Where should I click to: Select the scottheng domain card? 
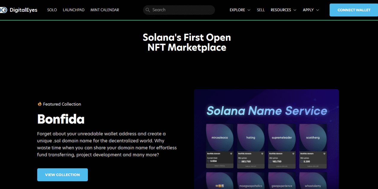313,146
